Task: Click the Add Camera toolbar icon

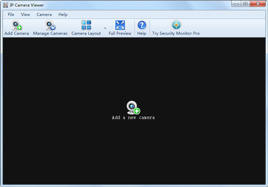Action: click(17, 25)
